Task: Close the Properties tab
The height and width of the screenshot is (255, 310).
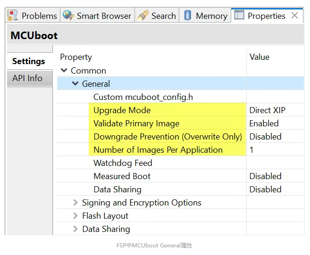Action: [294, 15]
